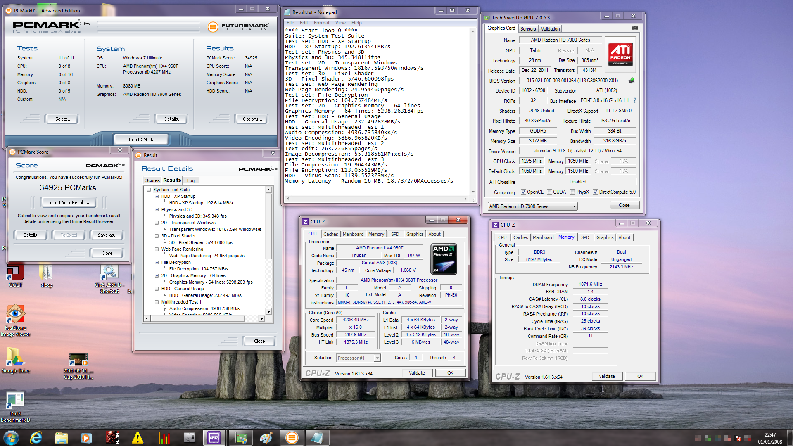Screen dimensions: 793x446
Task: Open the 2010-06-11 Cup 2010 video file
Action: tap(78, 366)
